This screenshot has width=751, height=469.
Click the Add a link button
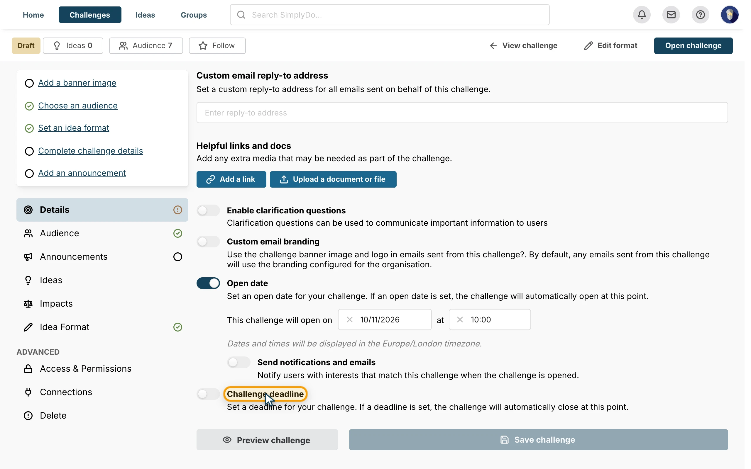tap(231, 179)
